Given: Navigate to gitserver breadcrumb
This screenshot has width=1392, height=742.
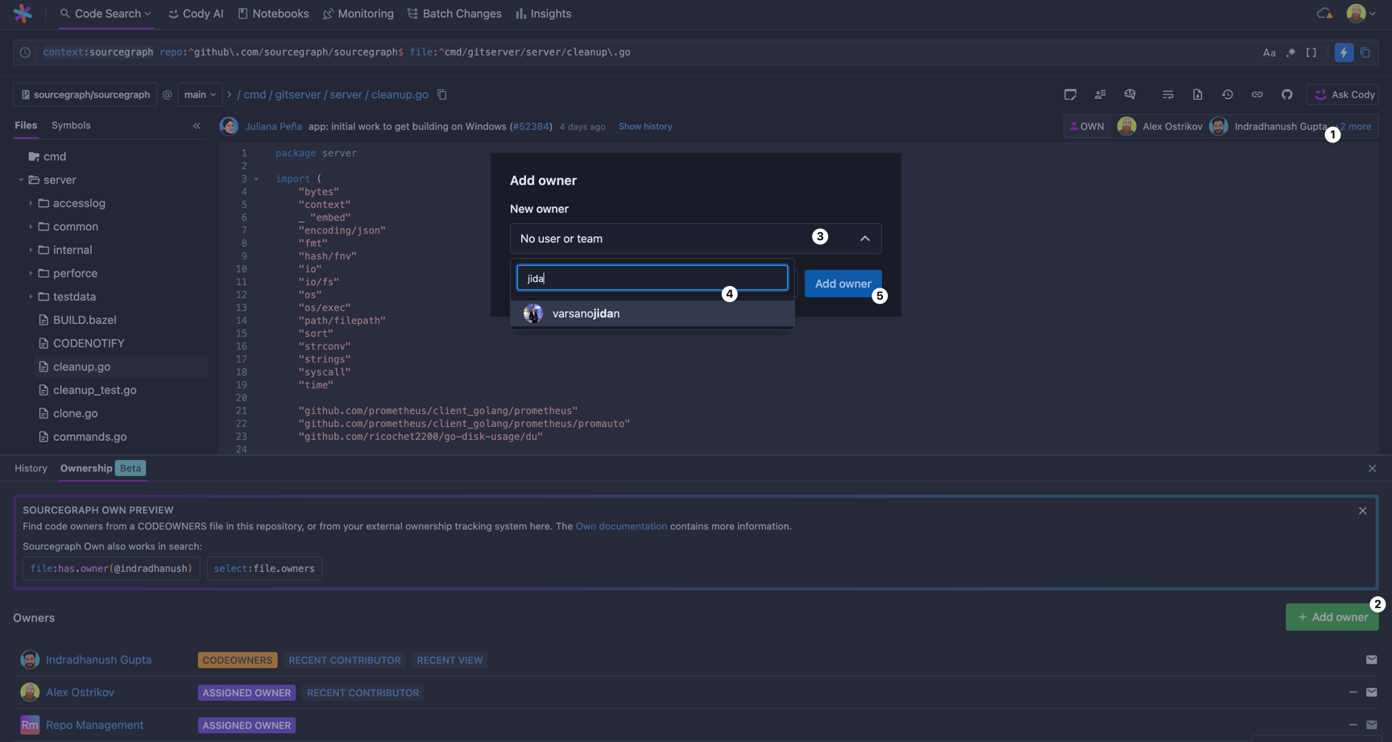Looking at the screenshot, I should point(298,94).
